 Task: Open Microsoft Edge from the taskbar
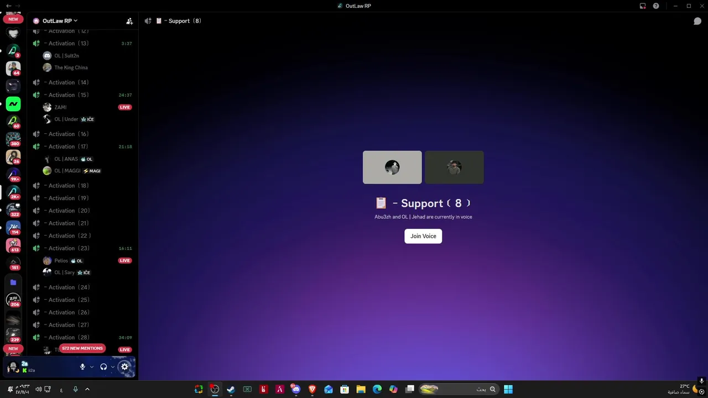pyautogui.click(x=377, y=389)
